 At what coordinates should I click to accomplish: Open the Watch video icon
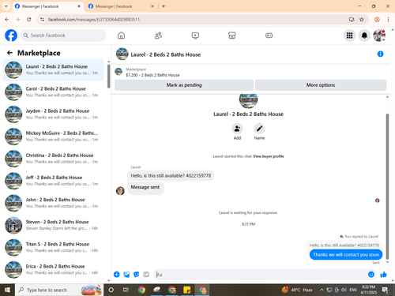tap(195, 36)
